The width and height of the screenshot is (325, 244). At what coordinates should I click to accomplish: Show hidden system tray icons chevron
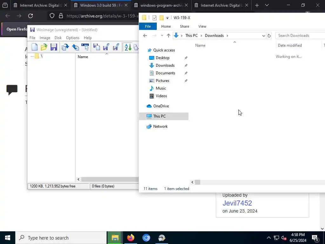coord(269,238)
